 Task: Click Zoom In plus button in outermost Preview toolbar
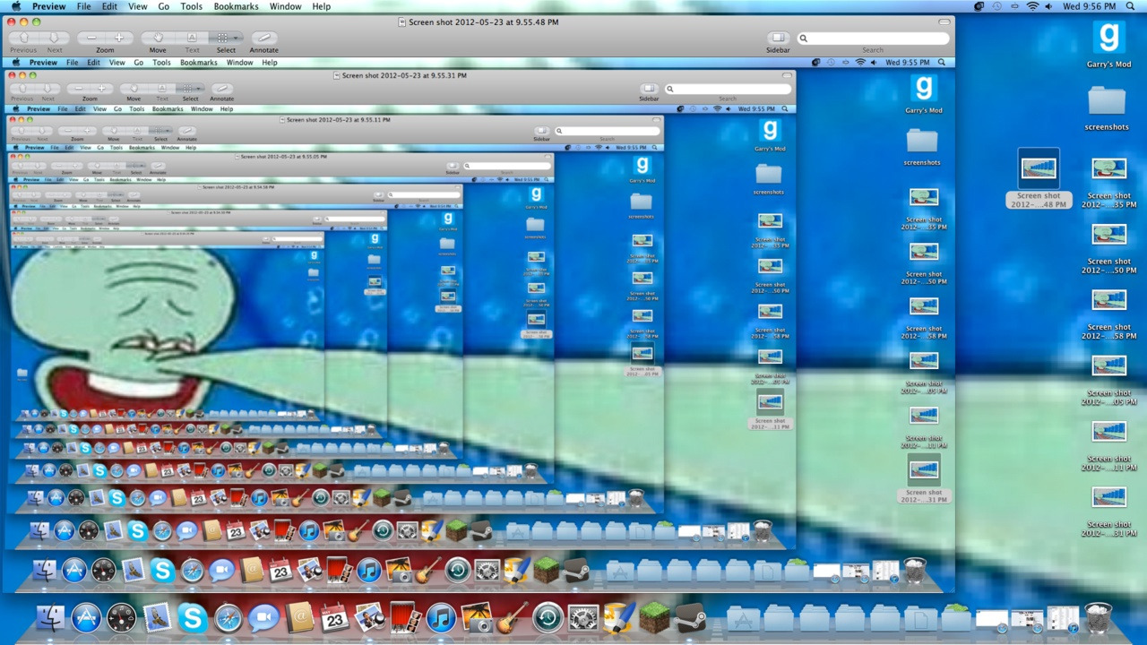point(118,38)
